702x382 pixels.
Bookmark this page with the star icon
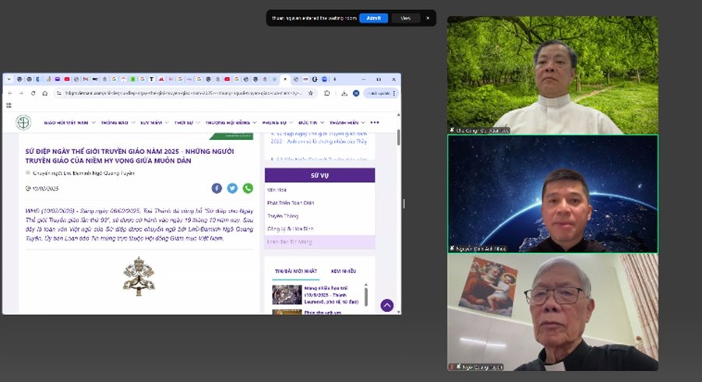[311, 93]
